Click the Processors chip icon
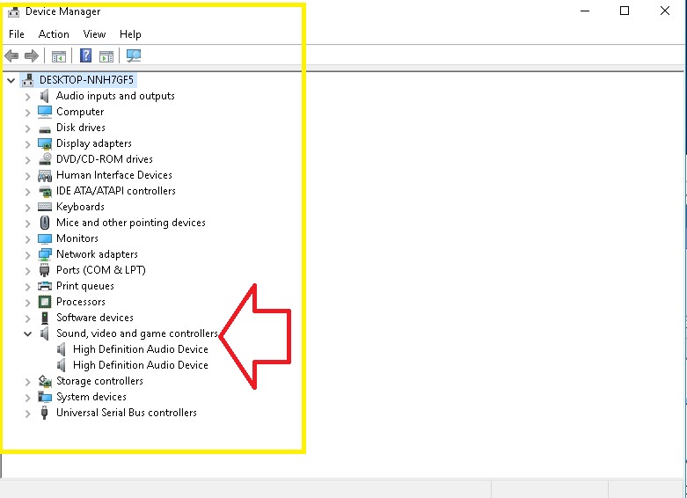The image size is (687, 498). (45, 302)
